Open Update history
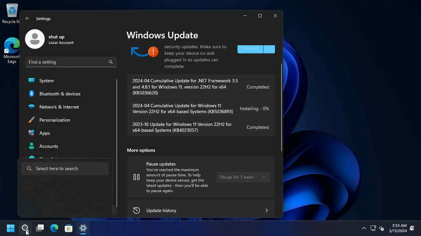Image resolution: width=421 pixels, height=236 pixels. [x=201, y=210]
